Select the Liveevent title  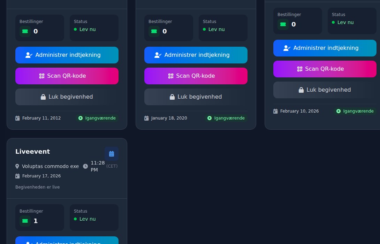[32, 152]
